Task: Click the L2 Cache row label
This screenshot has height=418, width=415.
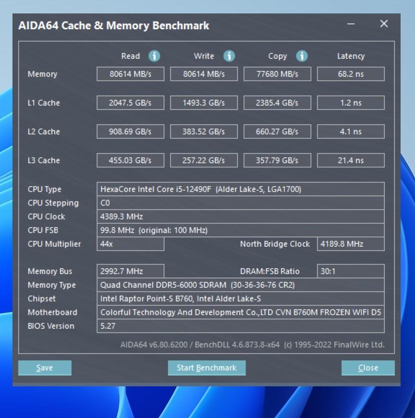Action: point(44,131)
